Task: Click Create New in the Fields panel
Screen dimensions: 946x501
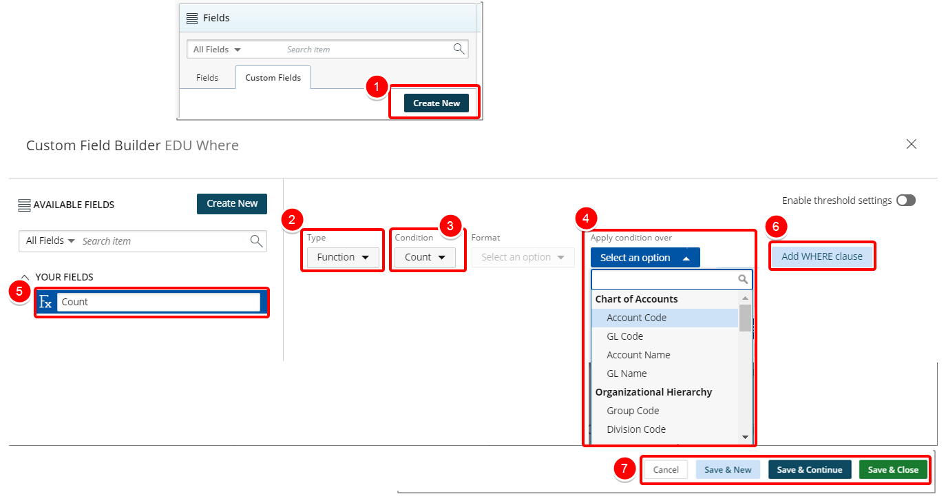Action: click(x=437, y=103)
